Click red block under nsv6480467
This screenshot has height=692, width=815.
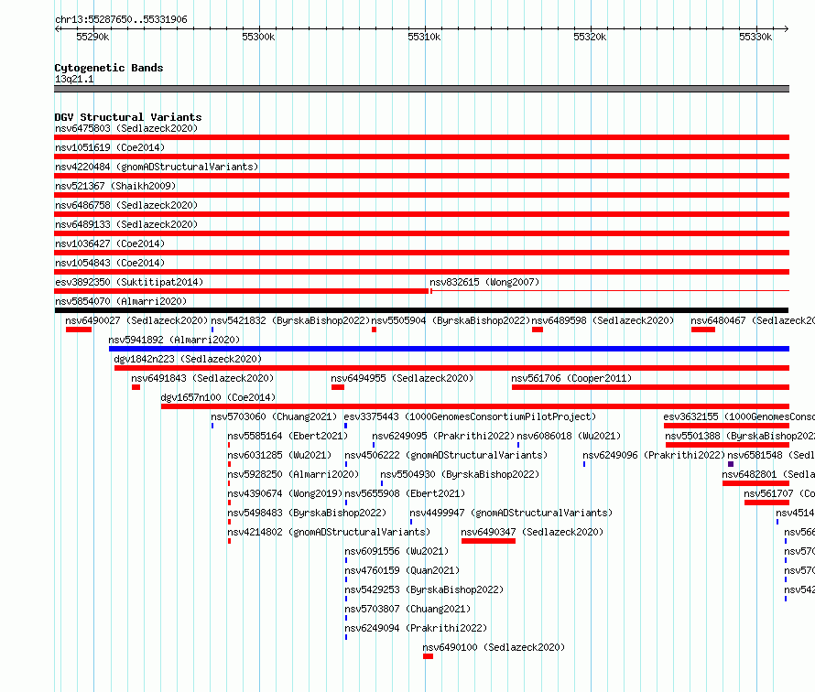click(703, 330)
